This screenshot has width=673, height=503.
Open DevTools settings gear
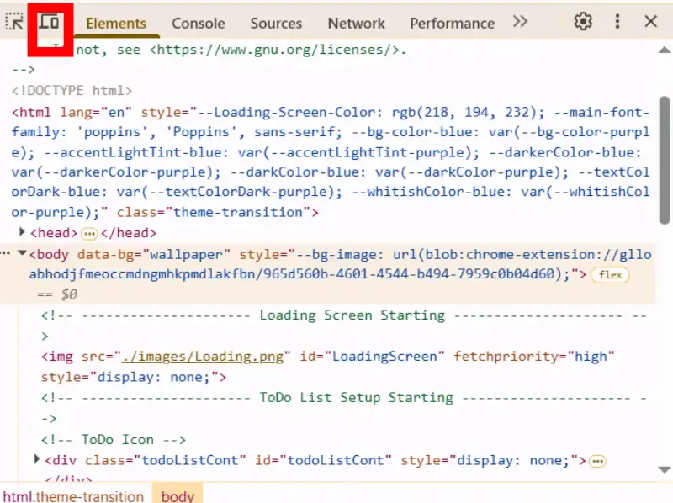[583, 22]
